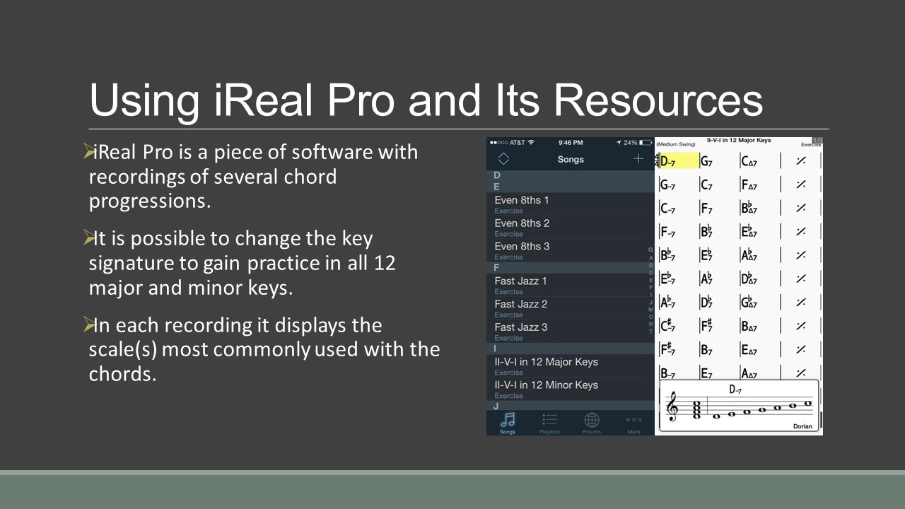Click the D-7 label in scale panel

click(x=736, y=390)
